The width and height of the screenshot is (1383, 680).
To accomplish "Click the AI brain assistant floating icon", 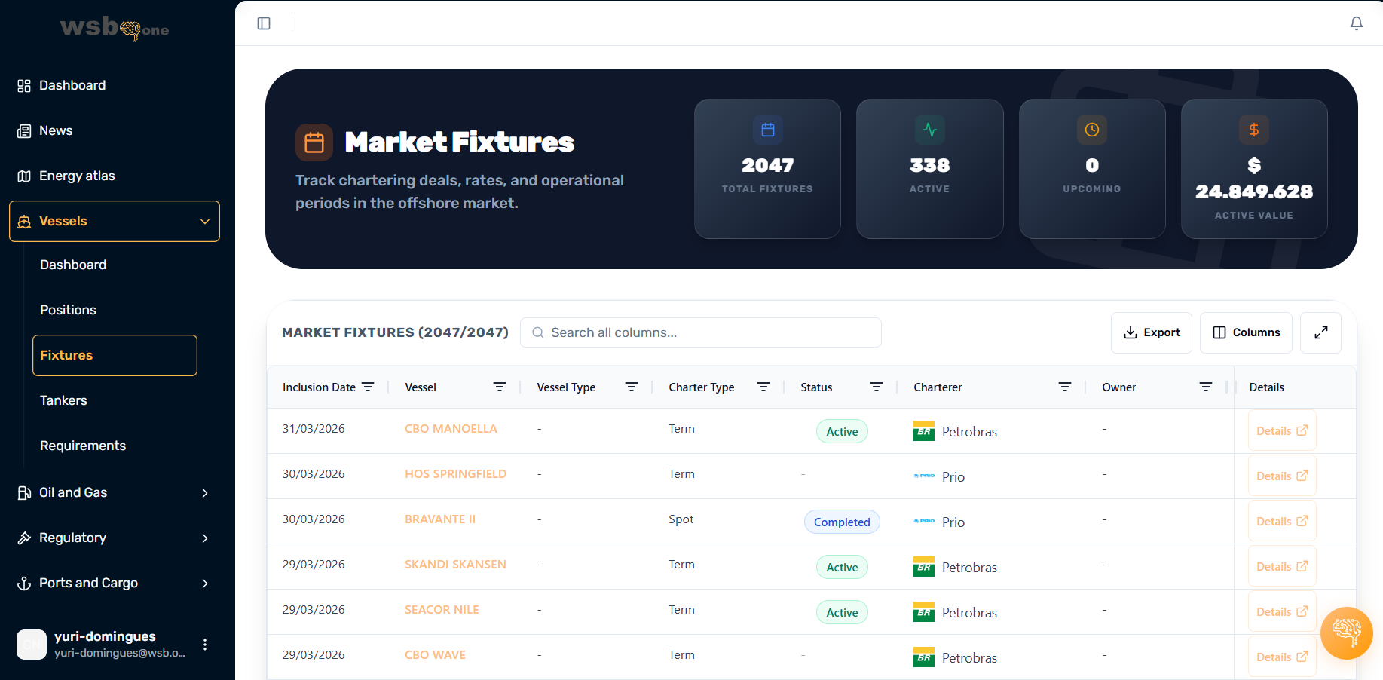I will [x=1346, y=633].
